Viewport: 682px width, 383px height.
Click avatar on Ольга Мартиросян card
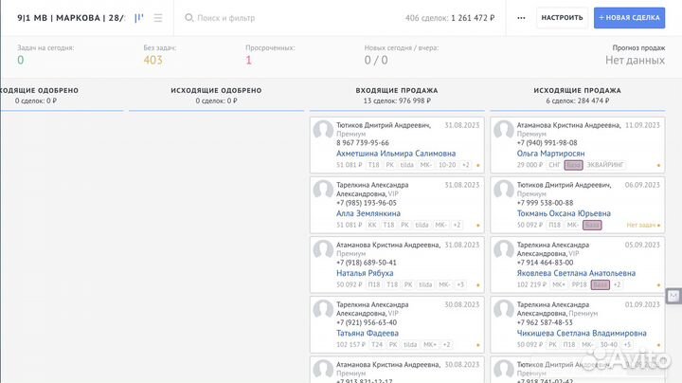[x=504, y=130]
